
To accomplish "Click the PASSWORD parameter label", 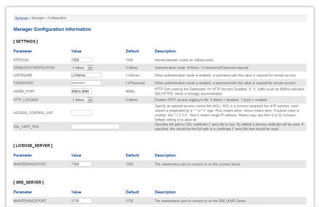I will (x=23, y=83).
